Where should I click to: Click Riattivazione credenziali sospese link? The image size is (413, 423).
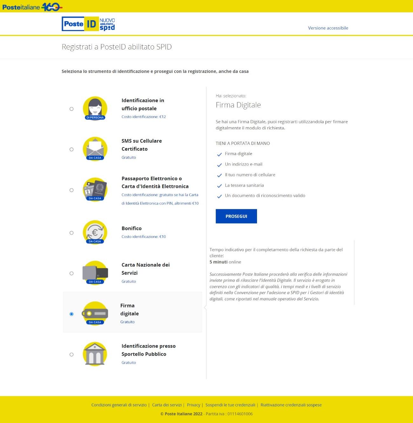click(x=291, y=405)
